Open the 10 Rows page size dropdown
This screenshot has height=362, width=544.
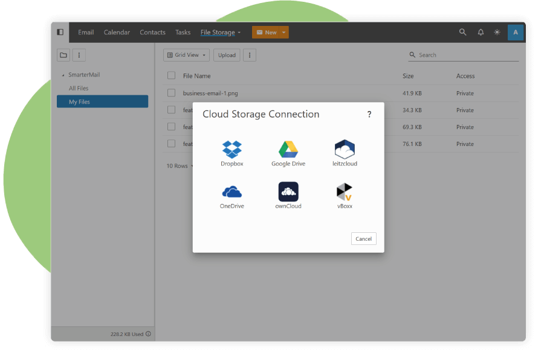click(x=180, y=166)
